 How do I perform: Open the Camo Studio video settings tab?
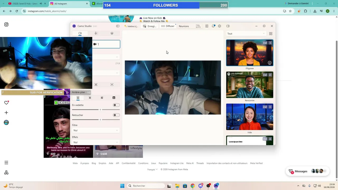[80, 33]
